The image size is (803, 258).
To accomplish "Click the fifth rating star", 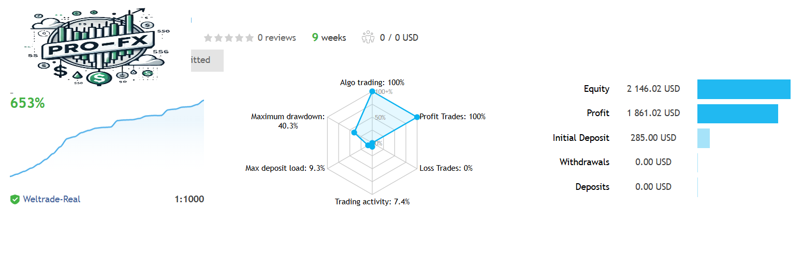I will click(x=250, y=38).
